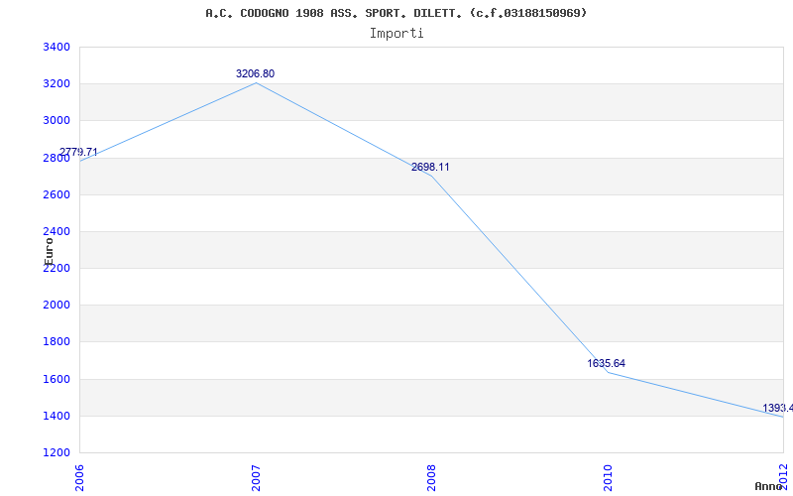Click the 3400 y-axis value
This screenshot has width=793, height=496.
pyautogui.click(x=56, y=47)
